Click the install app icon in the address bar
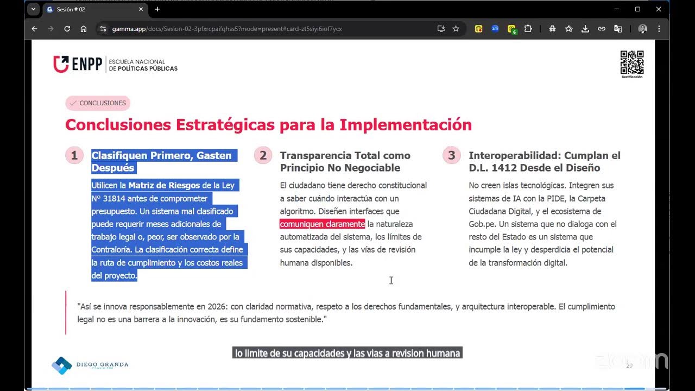Image resolution: width=695 pixels, height=391 pixels. pyautogui.click(x=441, y=29)
